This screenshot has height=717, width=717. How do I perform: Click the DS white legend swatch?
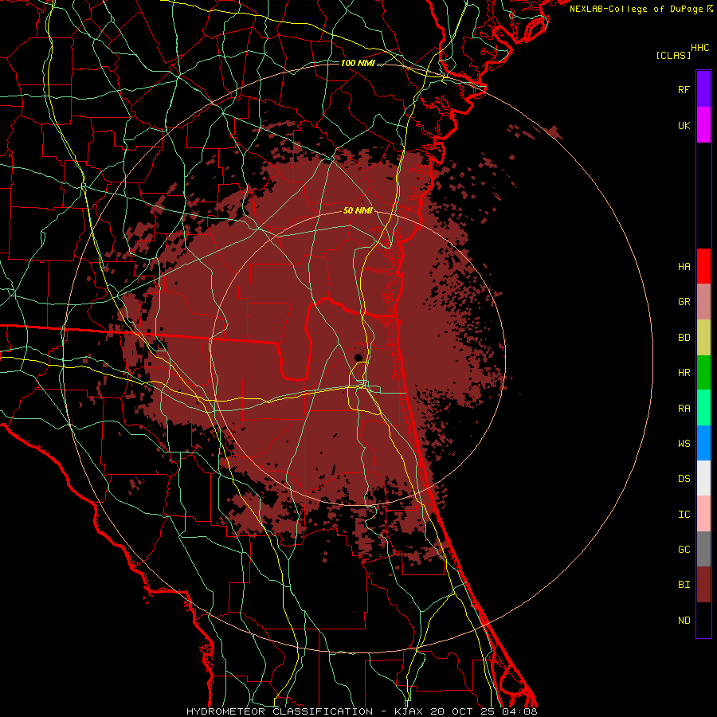tap(703, 478)
